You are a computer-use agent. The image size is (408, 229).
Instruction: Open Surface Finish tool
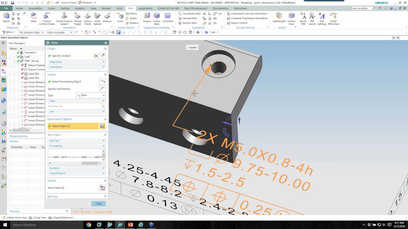coord(88,19)
